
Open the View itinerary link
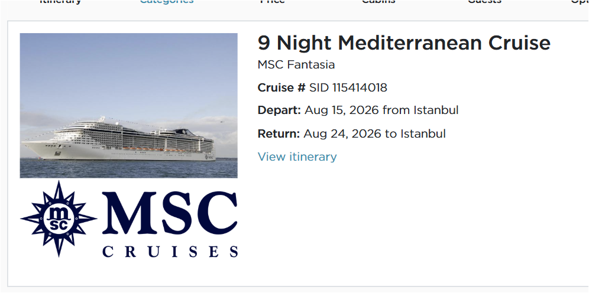pos(297,157)
